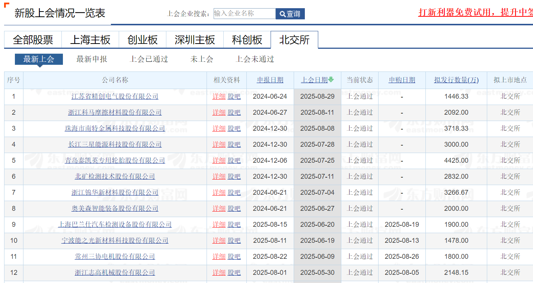533x283 pixels.
Task: Open 详细 for 江苏省精创电气 row
Action: point(219,96)
